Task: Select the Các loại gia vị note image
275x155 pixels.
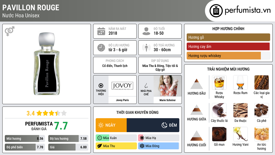Action: point(262,83)
